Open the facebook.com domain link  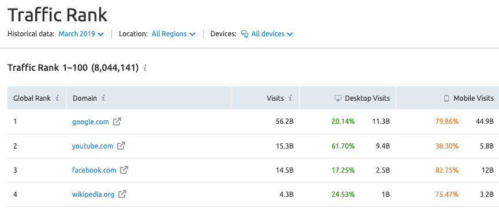point(94,170)
